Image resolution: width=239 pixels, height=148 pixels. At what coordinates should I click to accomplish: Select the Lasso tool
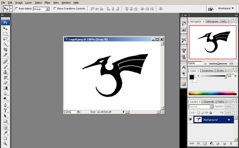pyautogui.click(x=5, y=39)
